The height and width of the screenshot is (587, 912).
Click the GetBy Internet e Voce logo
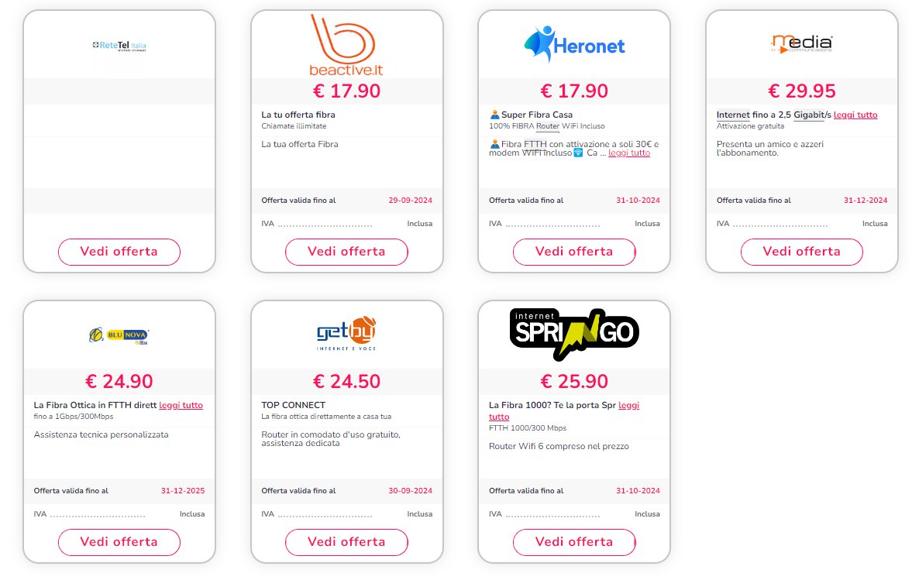[x=346, y=334]
